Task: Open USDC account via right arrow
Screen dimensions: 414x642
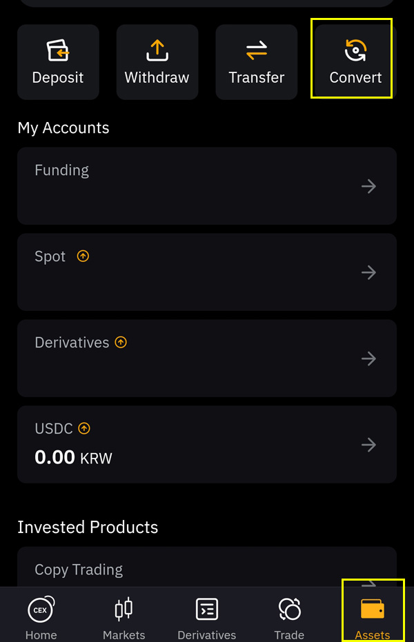Action: pyautogui.click(x=368, y=444)
